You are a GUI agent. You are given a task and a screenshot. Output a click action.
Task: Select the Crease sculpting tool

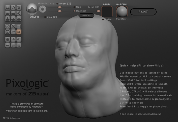[8, 8]
